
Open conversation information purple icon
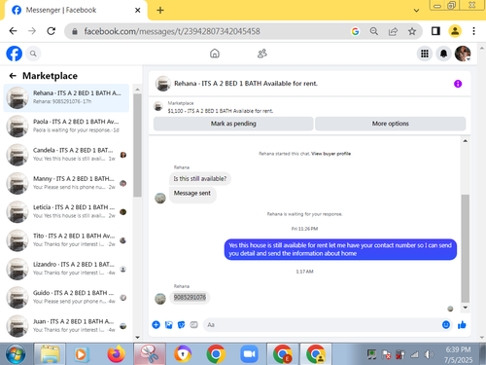click(458, 84)
